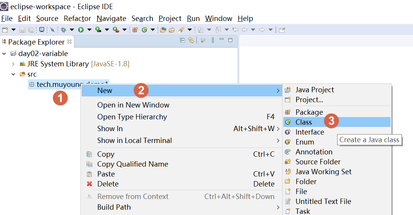Viewport: 413px width, 215px height.
Task: Toggle Link with Editor in Package Explorer
Action: (x=191, y=40)
